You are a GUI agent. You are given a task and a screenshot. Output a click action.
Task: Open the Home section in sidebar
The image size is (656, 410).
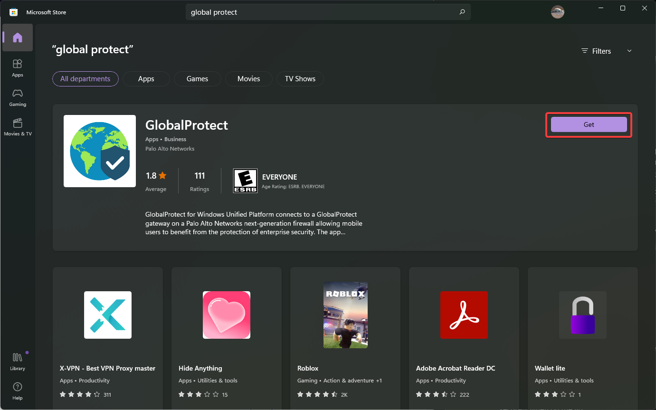(x=18, y=38)
